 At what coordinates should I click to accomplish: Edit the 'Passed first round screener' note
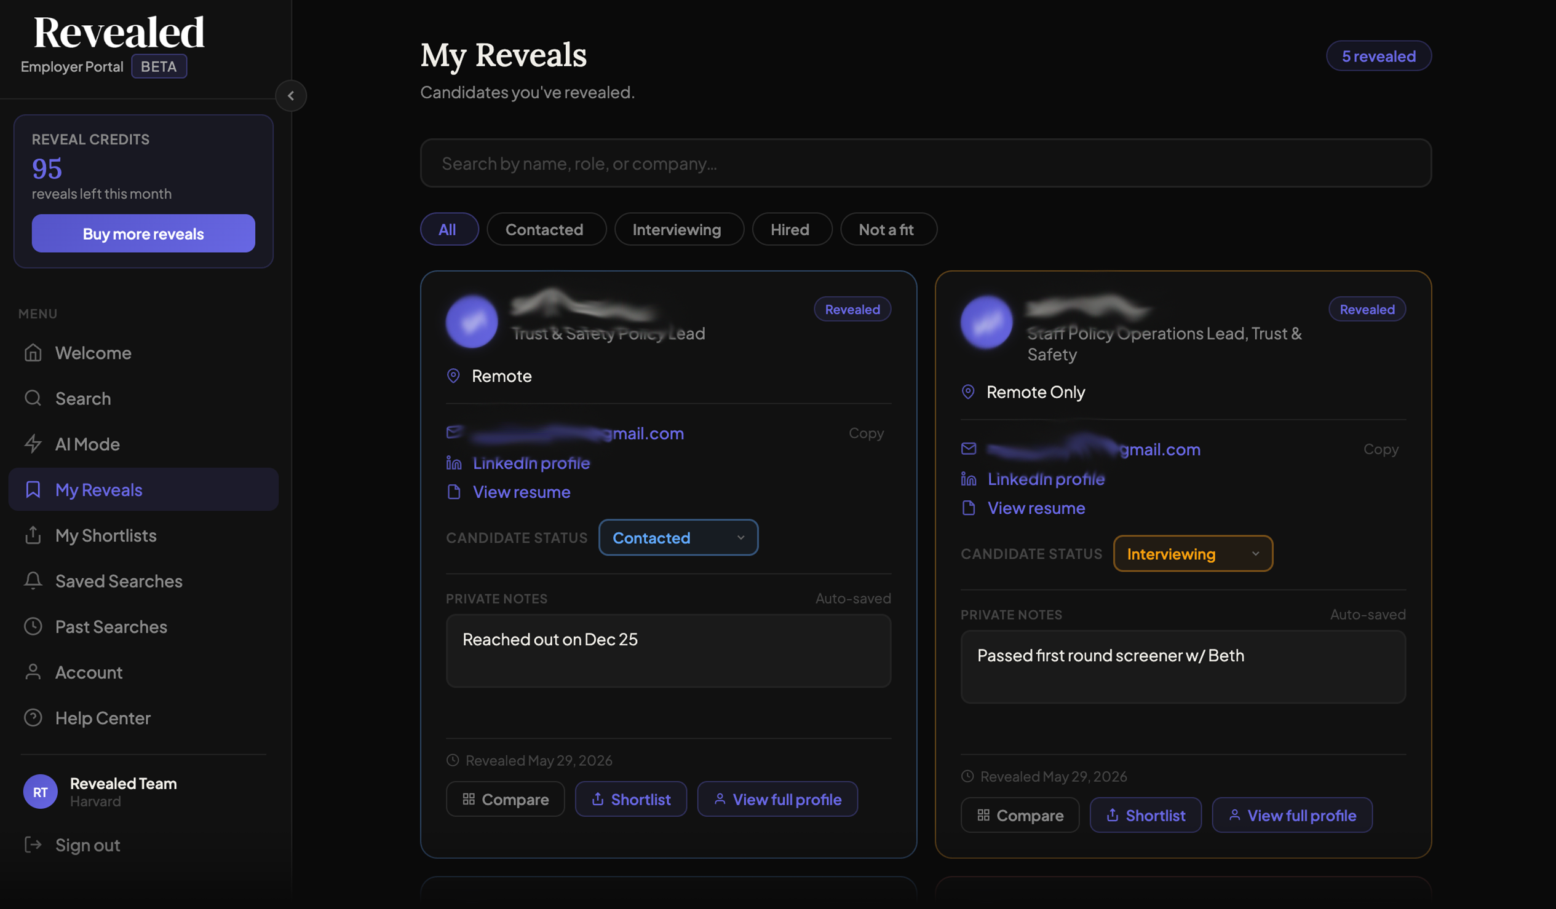[x=1183, y=666]
